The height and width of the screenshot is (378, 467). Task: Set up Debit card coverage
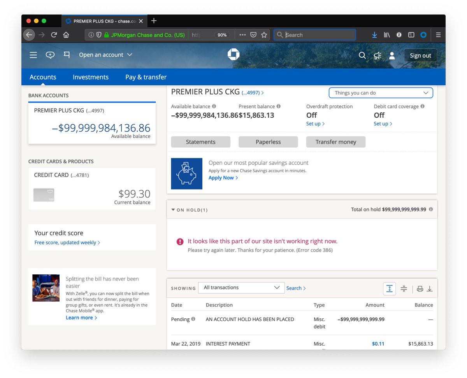point(383,124)
